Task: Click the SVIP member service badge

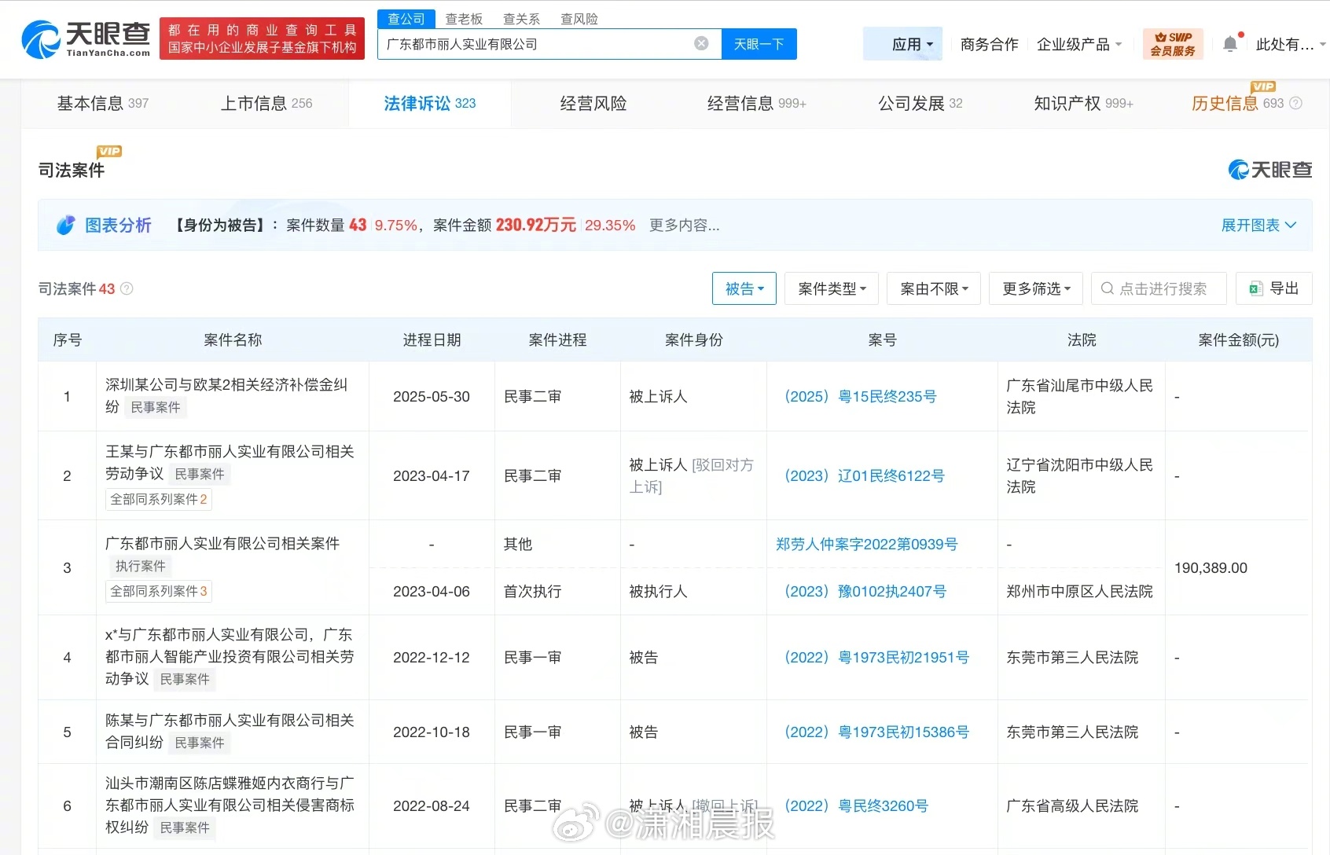Action: tap(1173, 44)
